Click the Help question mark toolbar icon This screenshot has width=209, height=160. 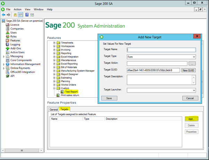tap(27, 15)
